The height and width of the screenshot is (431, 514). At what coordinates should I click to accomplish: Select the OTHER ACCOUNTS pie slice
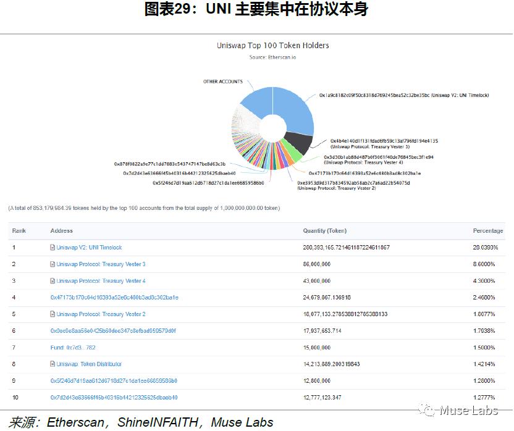[259, 101]
